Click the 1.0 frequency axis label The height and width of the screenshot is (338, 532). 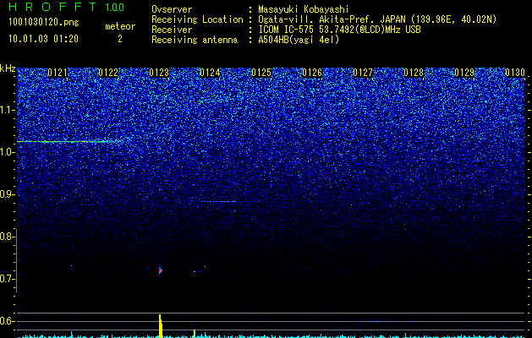(8, 152)
